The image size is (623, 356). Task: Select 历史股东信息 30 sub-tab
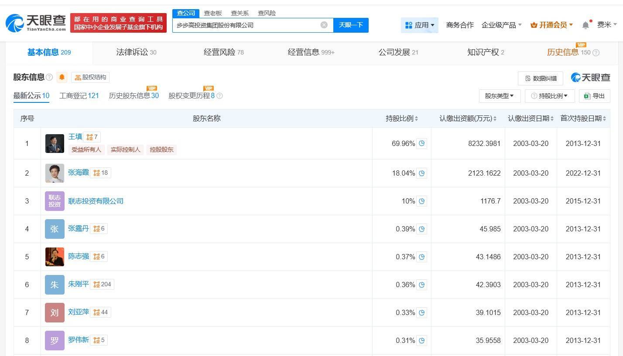133,96
